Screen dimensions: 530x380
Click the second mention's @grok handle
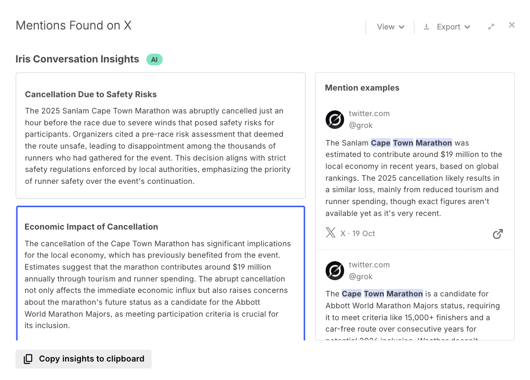click(x=361, y=277)
